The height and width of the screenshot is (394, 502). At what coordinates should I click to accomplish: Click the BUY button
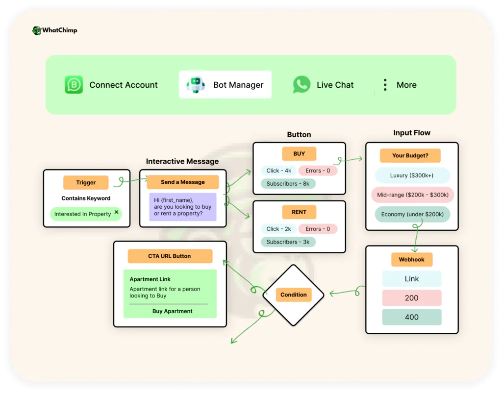click(x=299, y=153)
